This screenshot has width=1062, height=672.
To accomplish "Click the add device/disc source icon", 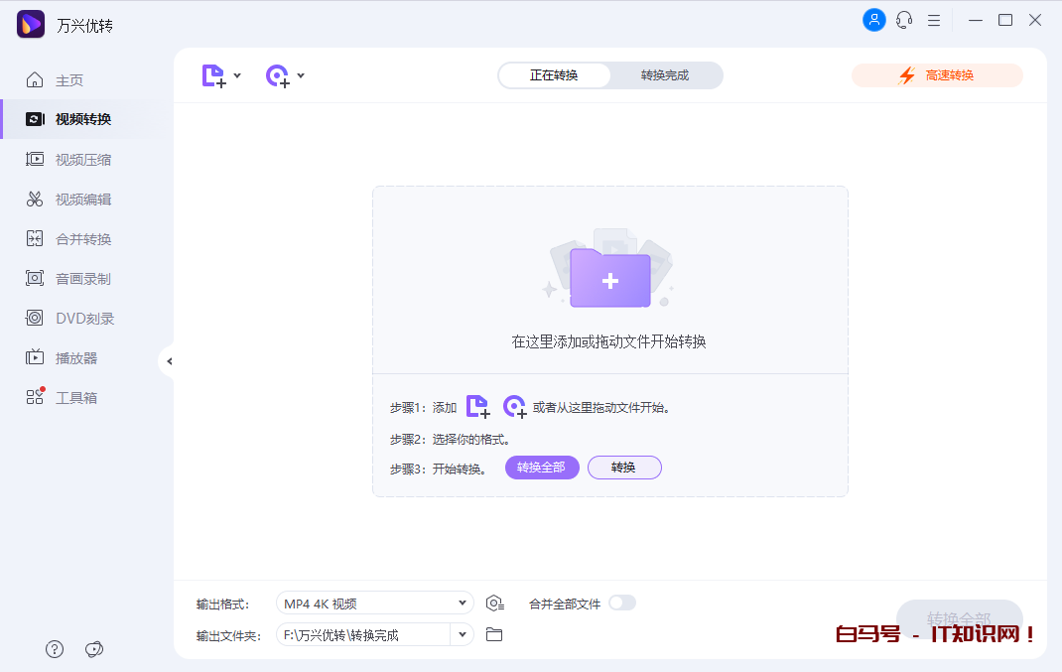I will pos(277,75).
